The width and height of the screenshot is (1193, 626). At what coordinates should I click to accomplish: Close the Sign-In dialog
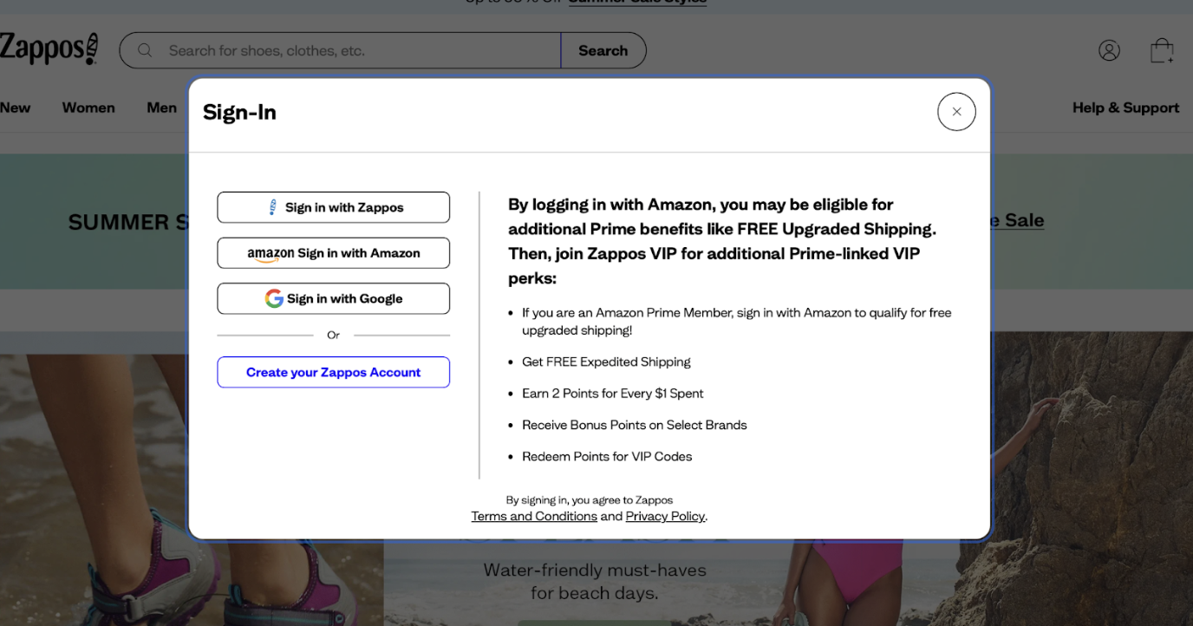tap(956, 112)
